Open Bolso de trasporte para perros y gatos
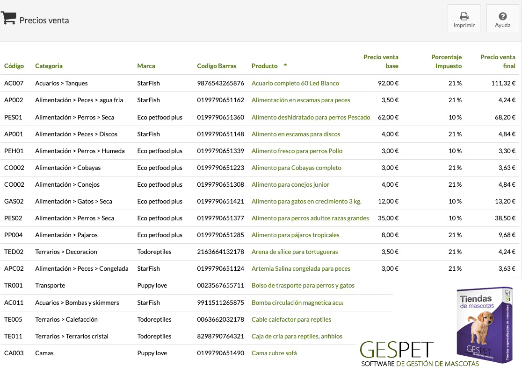 [303, 285]
